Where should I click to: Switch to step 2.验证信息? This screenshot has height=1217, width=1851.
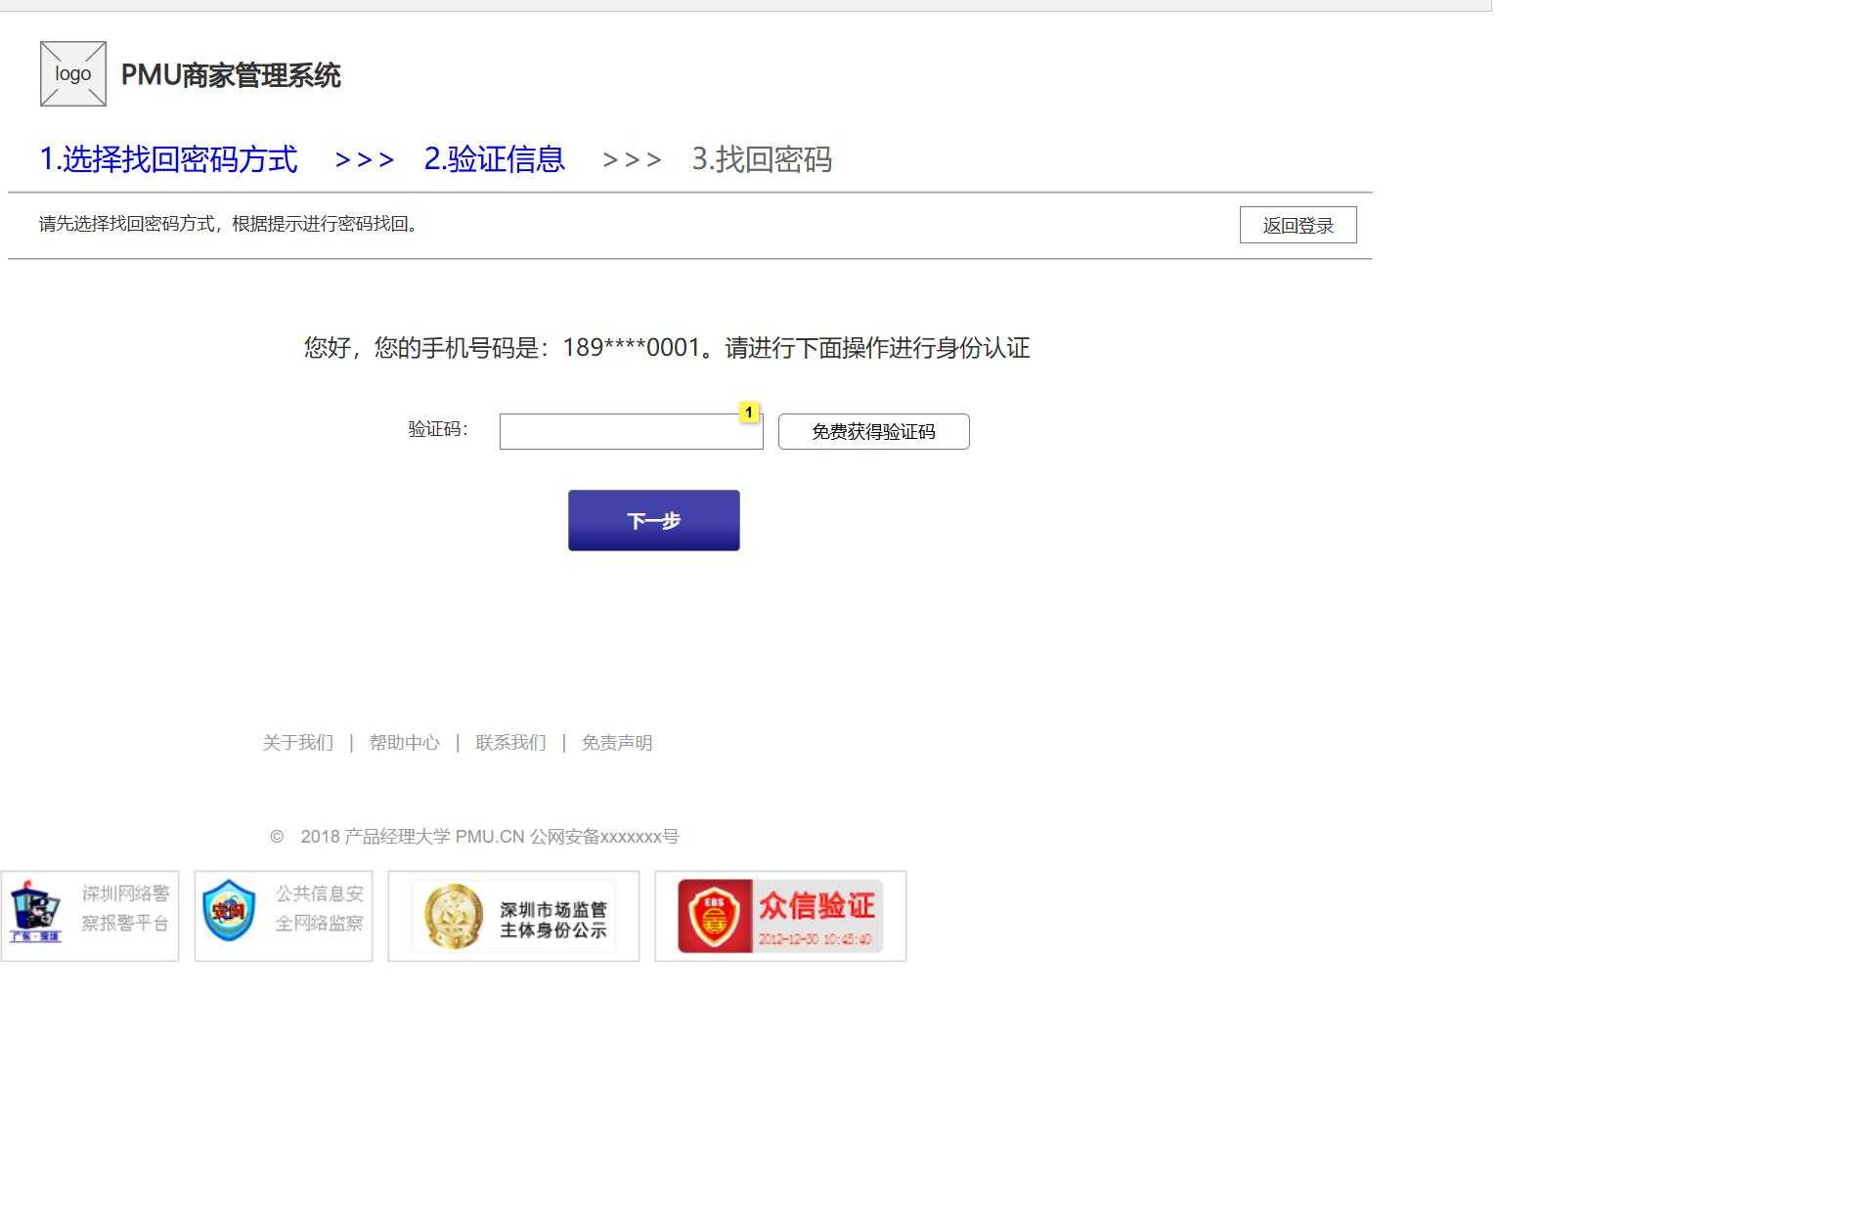coord(494,158)
